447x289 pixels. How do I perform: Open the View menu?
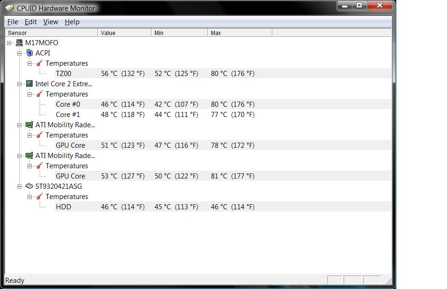(x=50, y=22)
